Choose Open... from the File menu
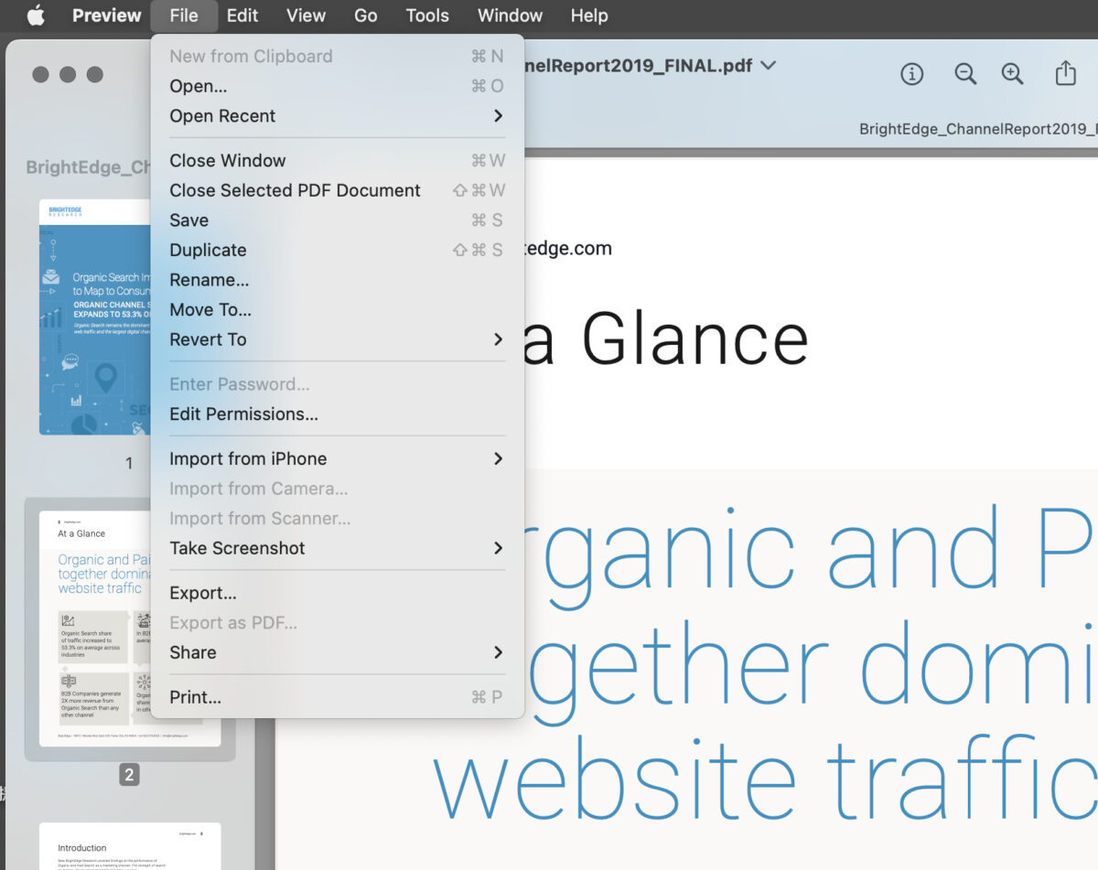 coord(337,86)
